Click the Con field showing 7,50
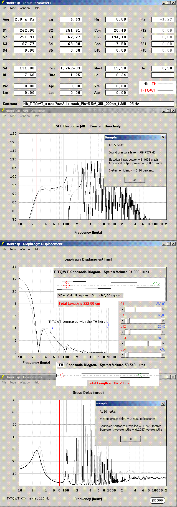177x507 pixels. [x=117, y=44]
